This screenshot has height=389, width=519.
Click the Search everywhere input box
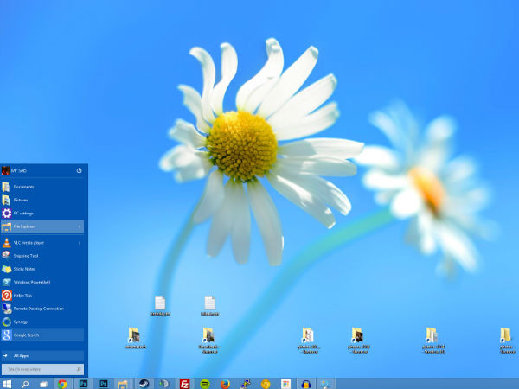(39, 368)
